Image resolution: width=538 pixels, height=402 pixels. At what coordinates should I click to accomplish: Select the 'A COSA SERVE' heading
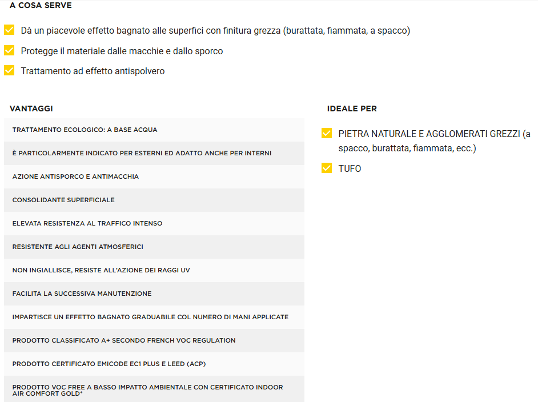click(x=41, y=5)
